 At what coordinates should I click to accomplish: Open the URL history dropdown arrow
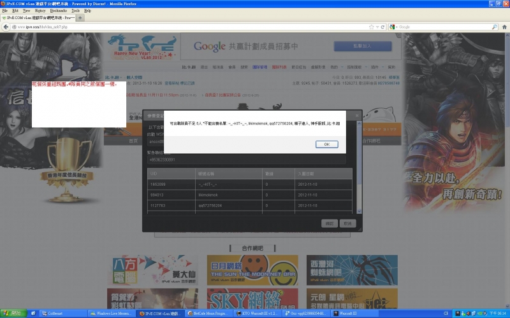pos(377,27)
